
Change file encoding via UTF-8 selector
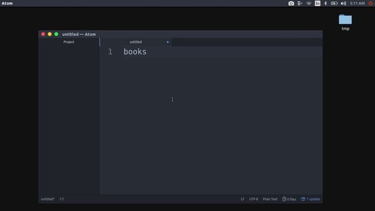pyautogui.click(x=254, y=199)
